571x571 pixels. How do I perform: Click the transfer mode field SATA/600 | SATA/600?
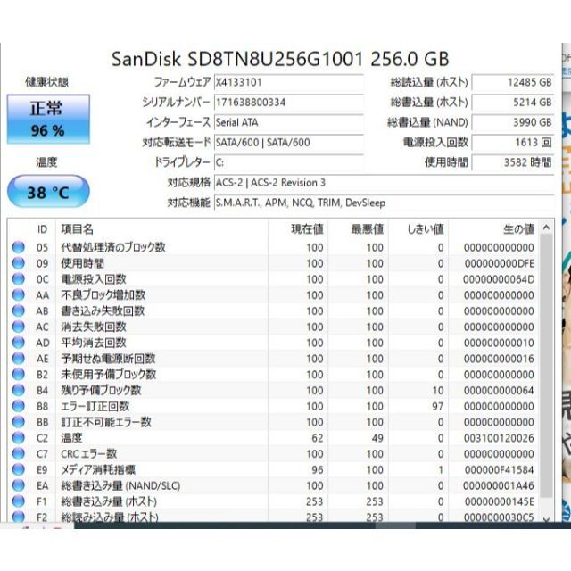tap(289, 143)
